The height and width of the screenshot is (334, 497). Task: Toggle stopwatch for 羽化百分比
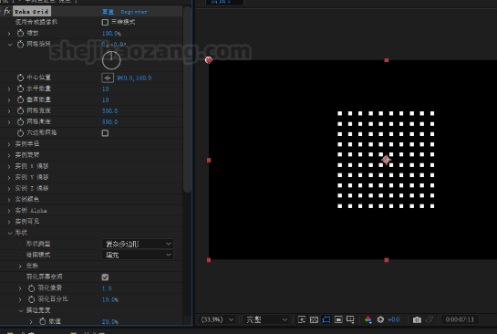pos(31,299)
